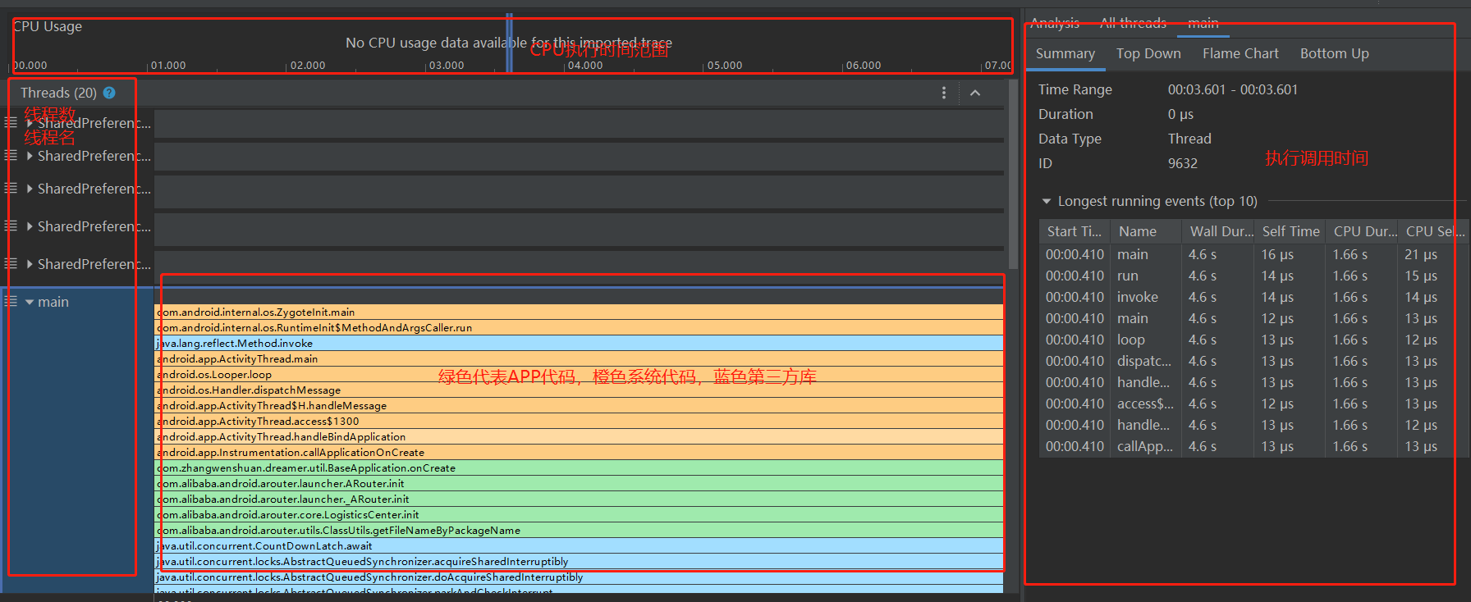This screenshot has width=1471, height=602.
Task: Select the invoke event row
Action: pyautogui.click(x=1254, y=297)
